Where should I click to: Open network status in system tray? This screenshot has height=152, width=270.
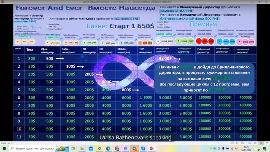232,148
